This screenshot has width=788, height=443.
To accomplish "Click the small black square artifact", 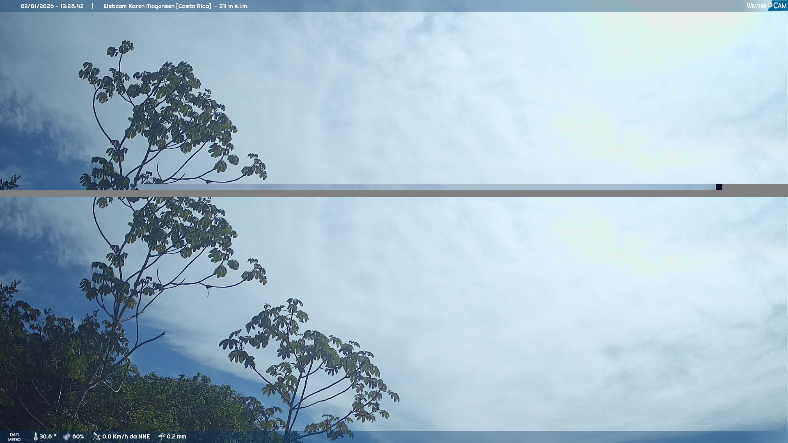I will click(719, 187).
